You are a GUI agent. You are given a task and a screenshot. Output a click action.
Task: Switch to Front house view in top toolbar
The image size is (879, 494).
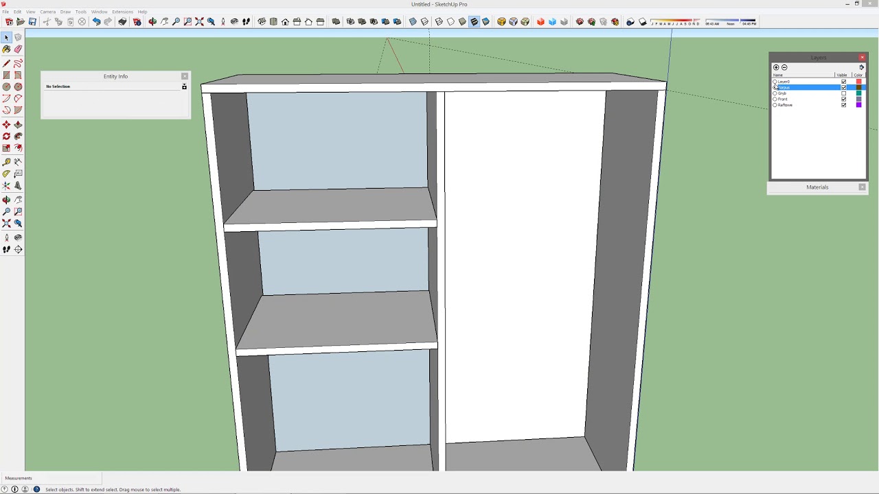[x=285, y=22]
